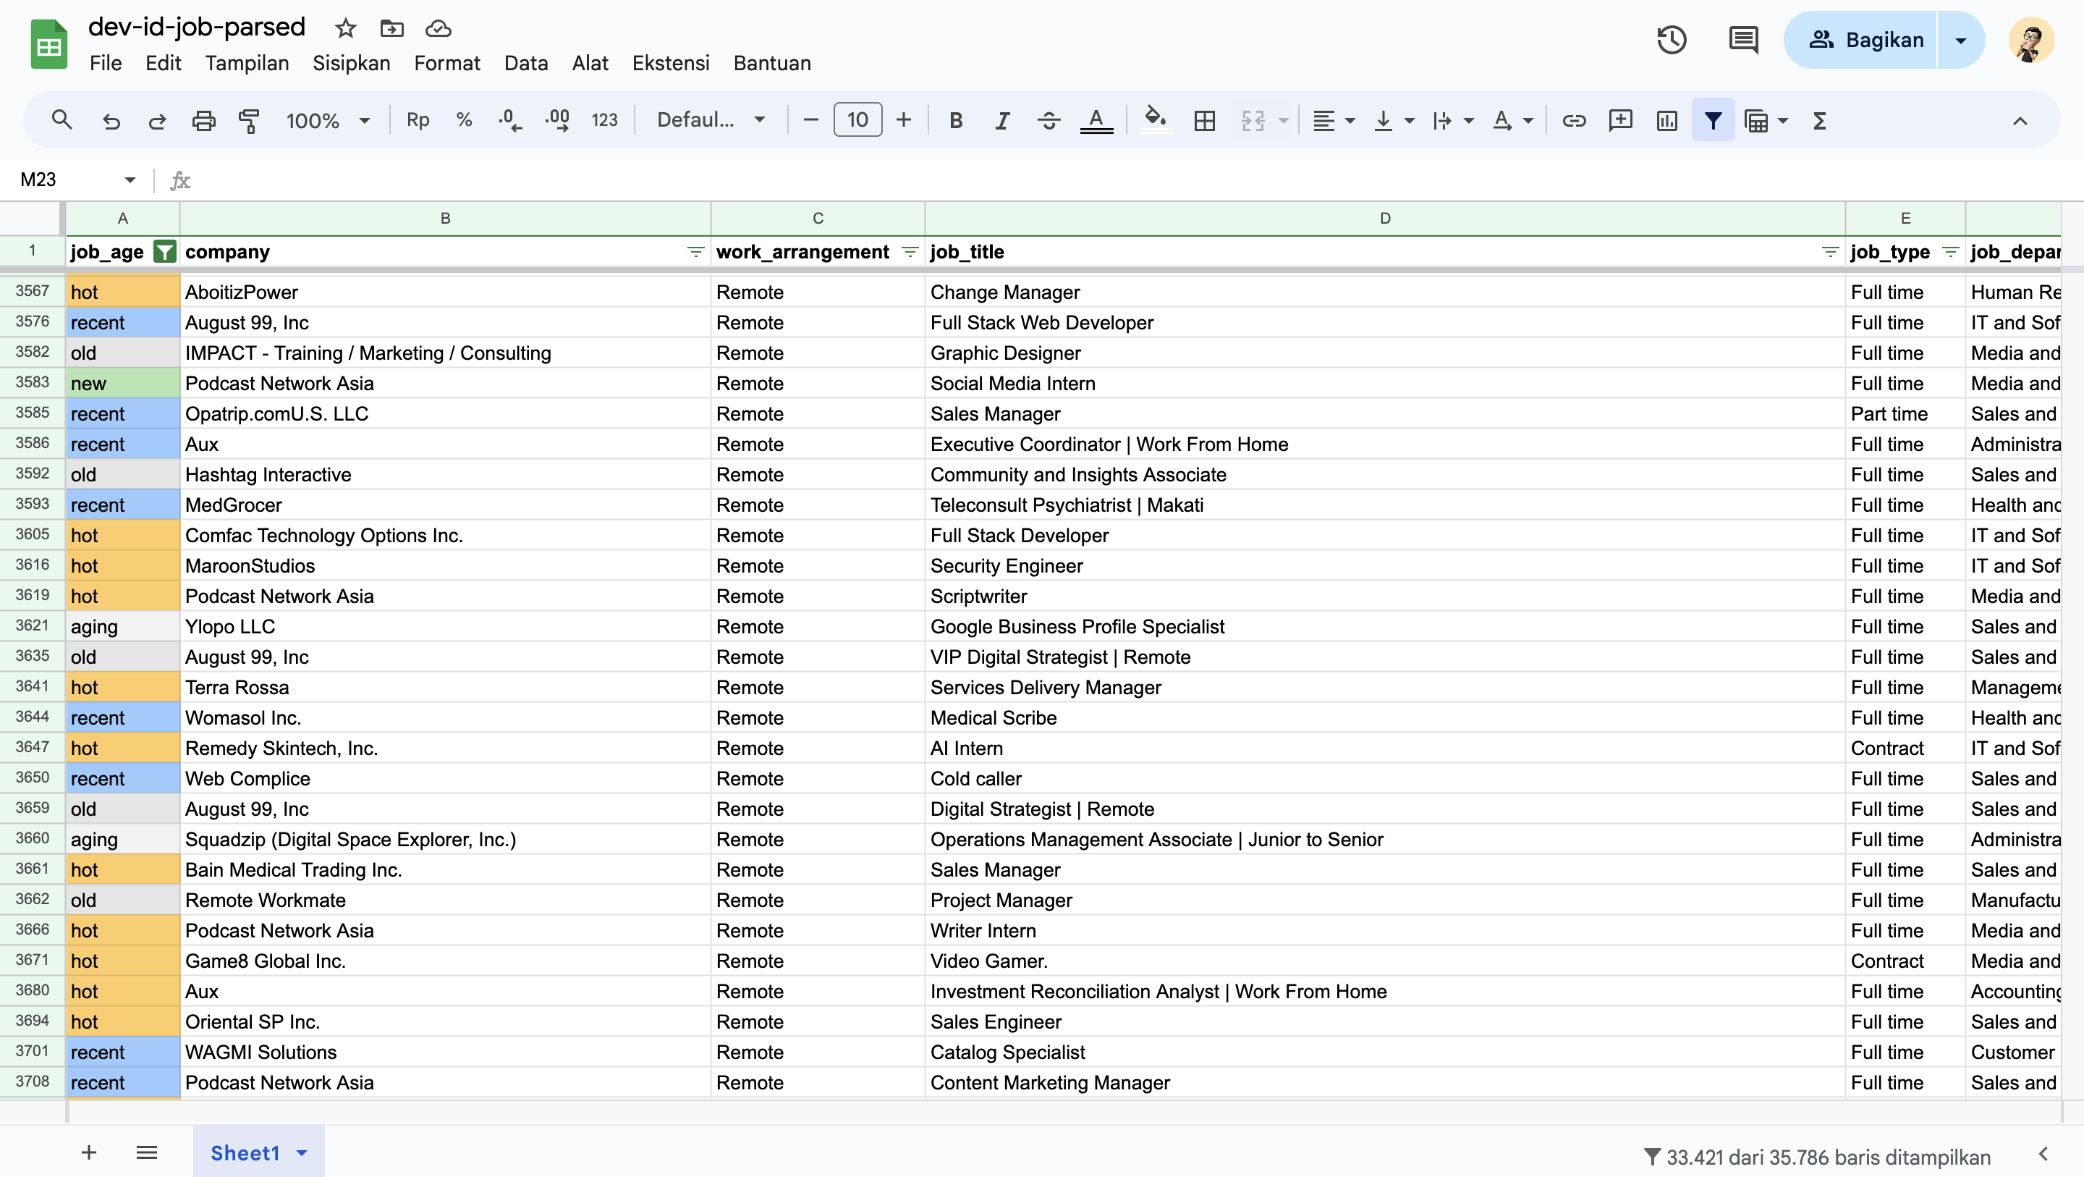
Task: Undo the last action
Action: pyautogui.click(x=111, y=121)
